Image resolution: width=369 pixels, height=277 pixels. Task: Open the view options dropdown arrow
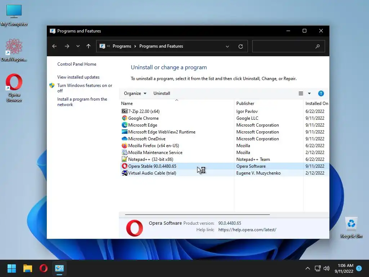coord(309,93)
